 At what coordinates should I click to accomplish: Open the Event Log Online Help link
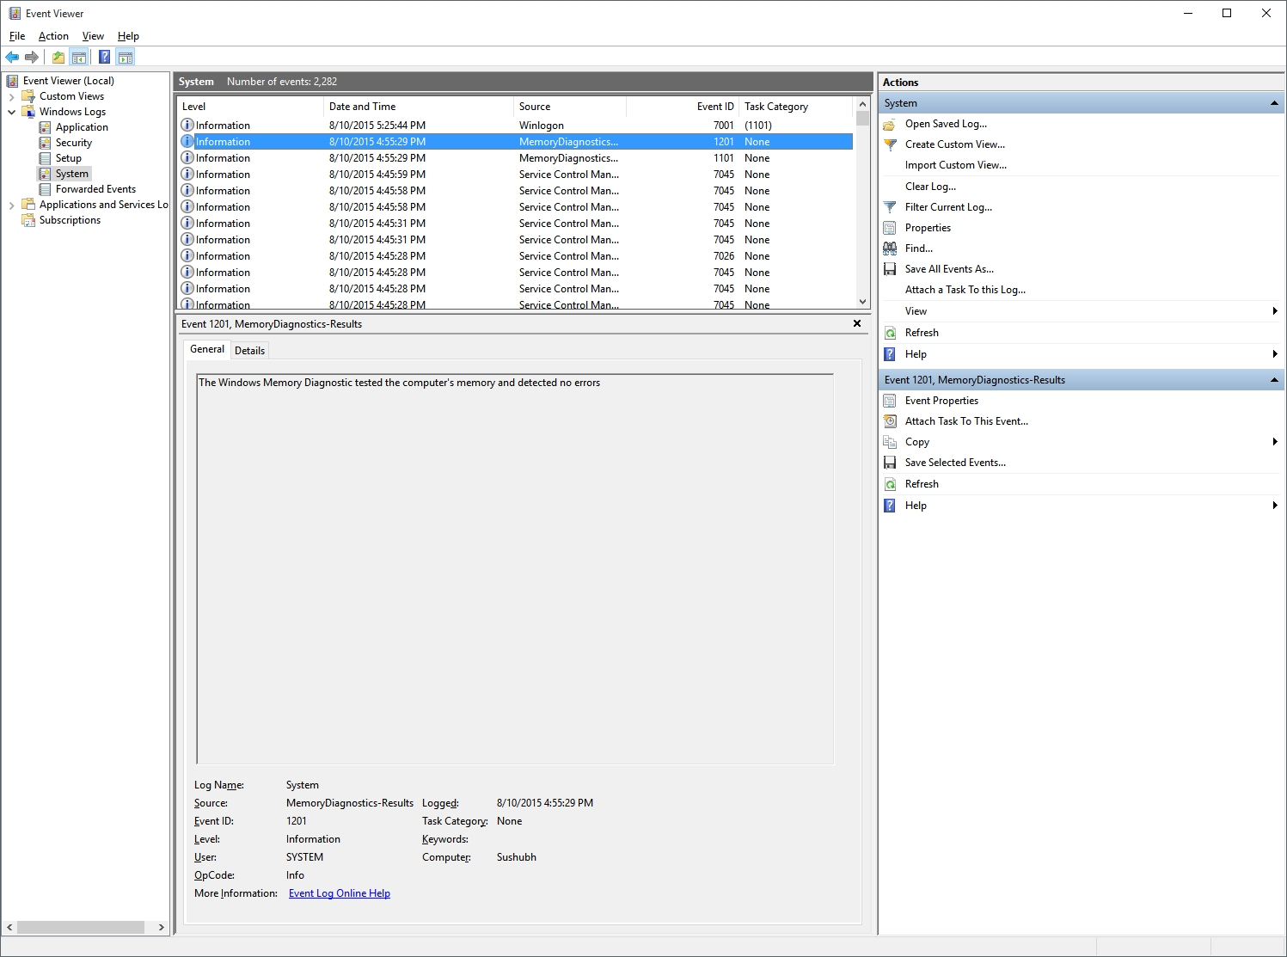point(339,893)
